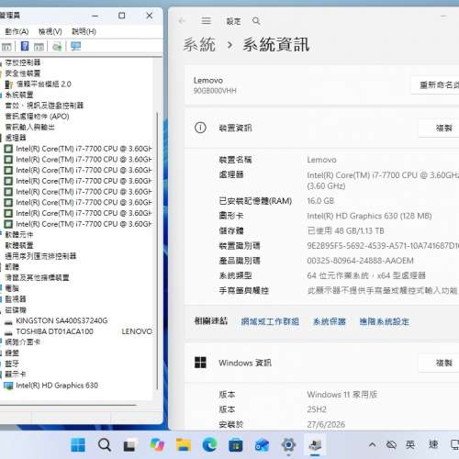459x459 pixels.
Task: Click the TOSHIBA DT01ACA100 disk icon
Action: point(8,332)
